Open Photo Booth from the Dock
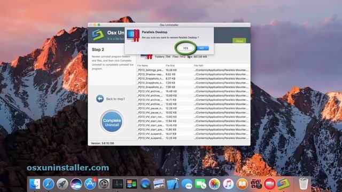The image size is (342, 192). click(256, 184)
